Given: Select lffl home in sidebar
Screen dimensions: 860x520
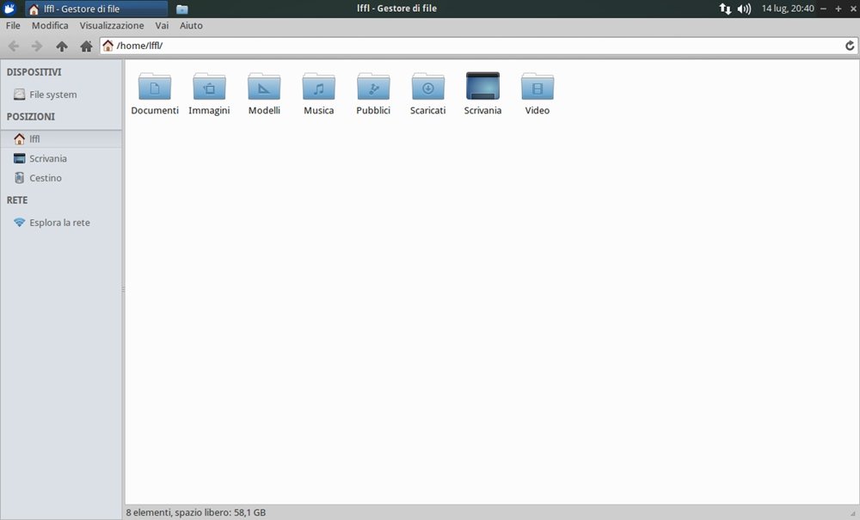Looking at the screenshot, I should tap(61, 138).
